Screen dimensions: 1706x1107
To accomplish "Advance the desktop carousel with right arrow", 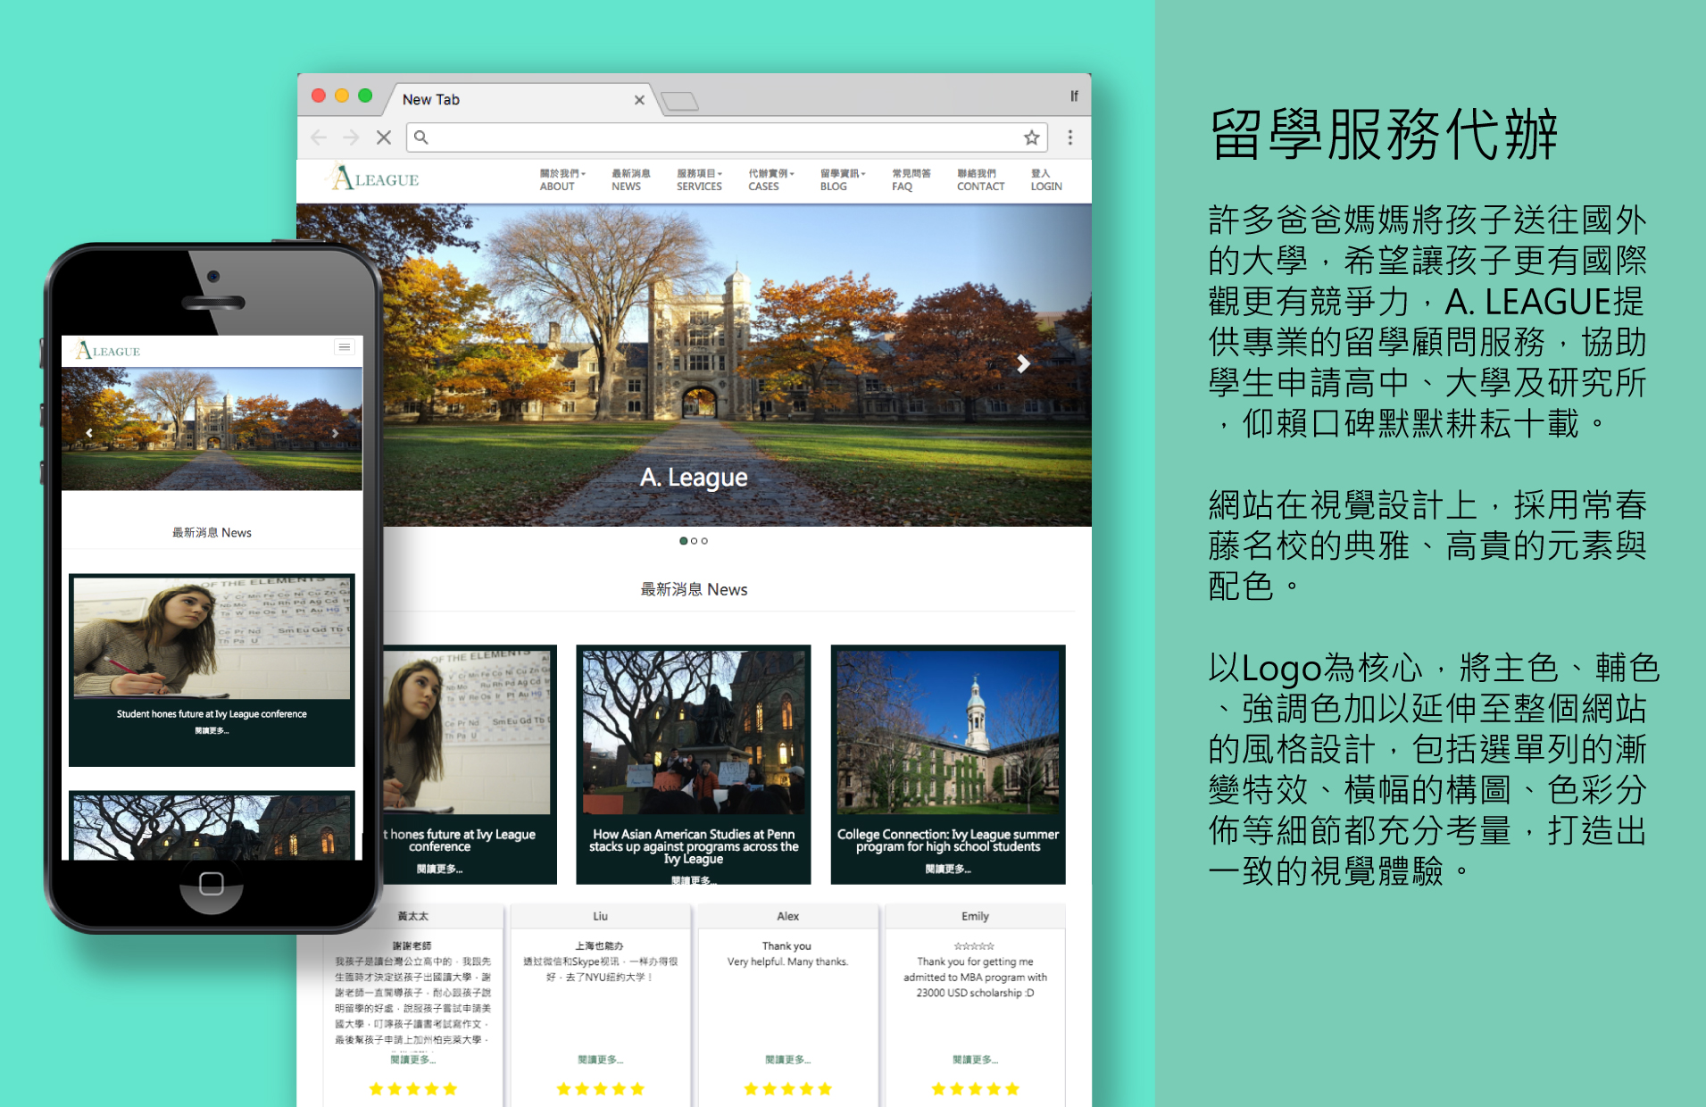I will click(x=1023, y=363).
